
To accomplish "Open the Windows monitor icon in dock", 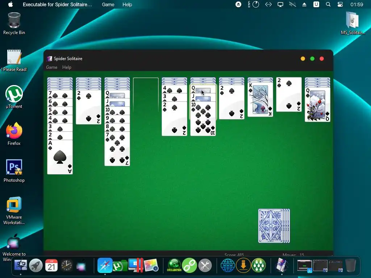I will pos(136,265).
